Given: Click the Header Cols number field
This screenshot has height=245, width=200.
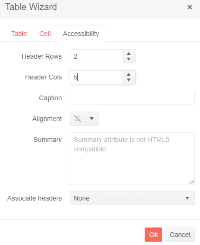Looking at the screenshot, I should click(x=96, y=77).
